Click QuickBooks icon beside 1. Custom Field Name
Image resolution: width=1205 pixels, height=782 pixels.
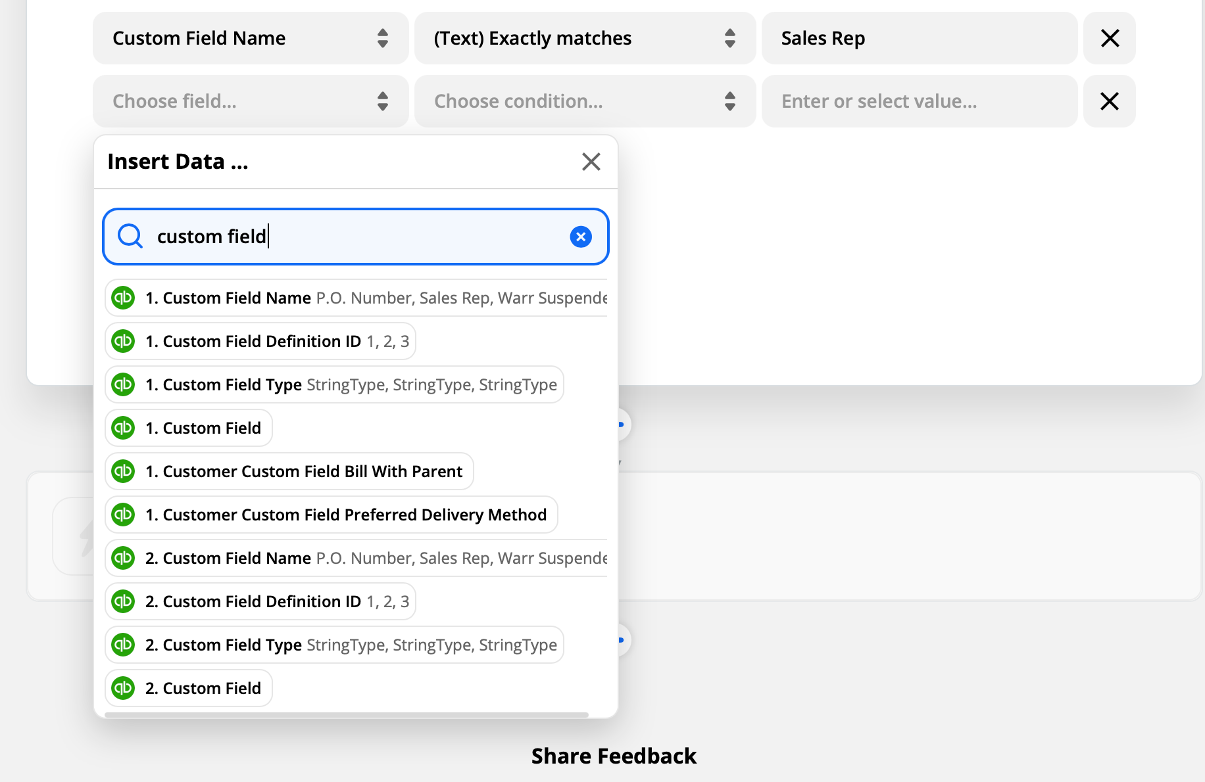coord(123,298)
